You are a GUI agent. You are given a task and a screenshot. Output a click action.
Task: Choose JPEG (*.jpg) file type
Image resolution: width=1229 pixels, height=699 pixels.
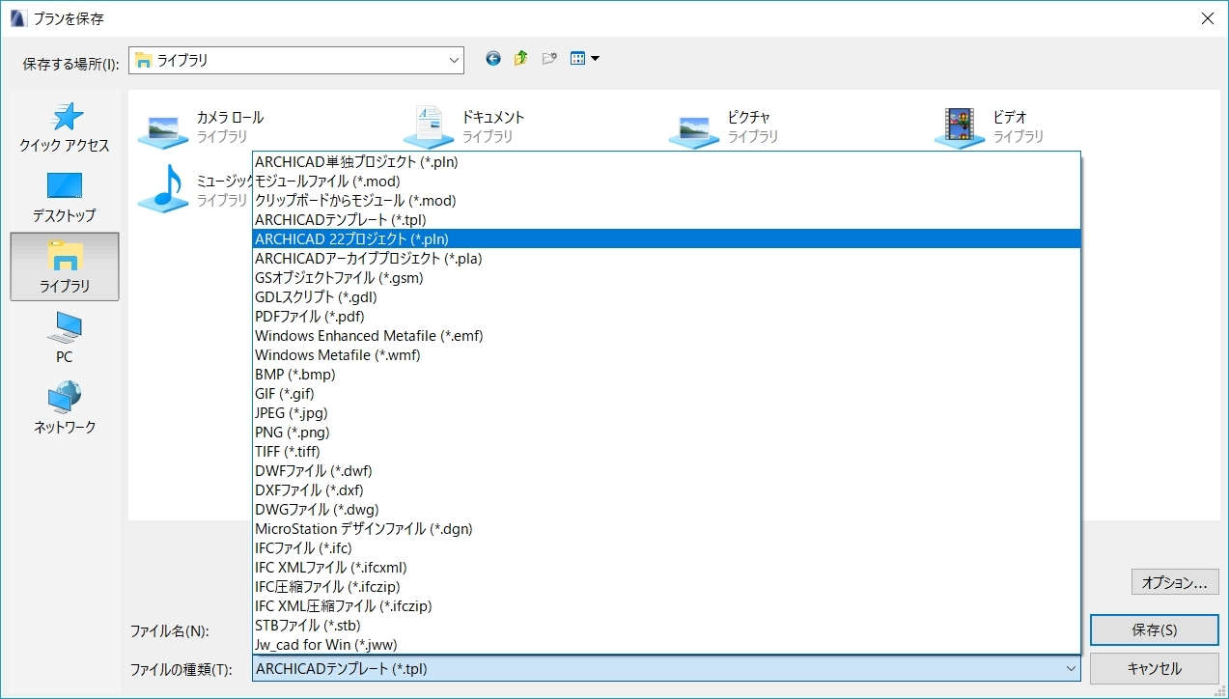[x=666, y=413]
